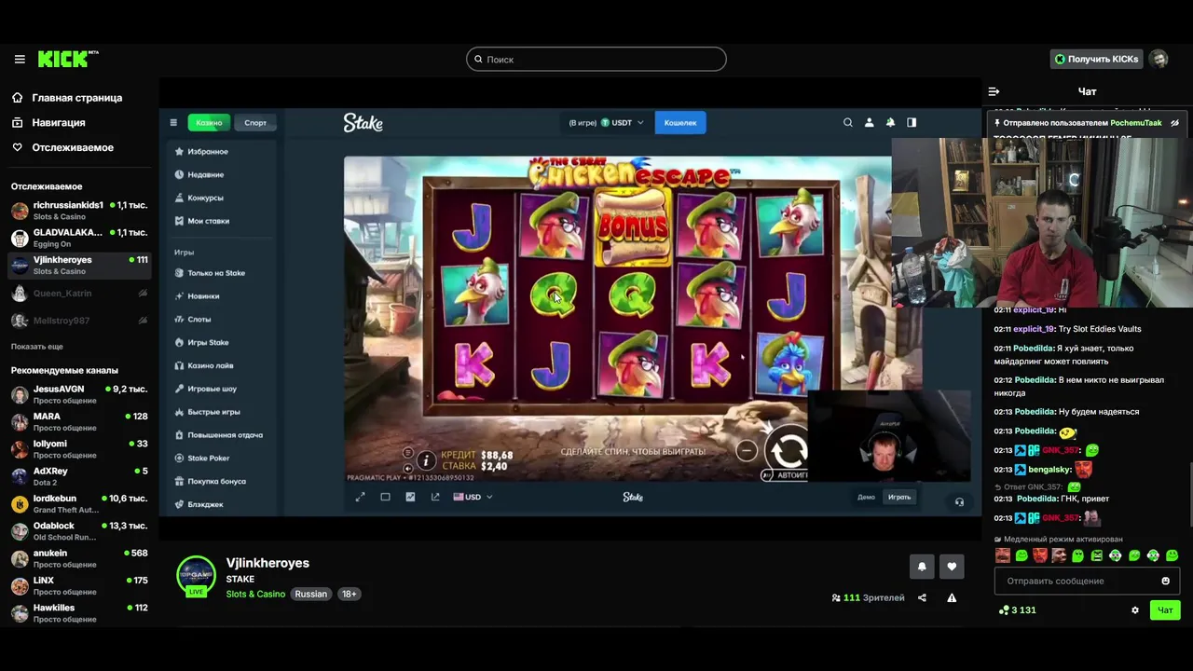The image size is (1193, 671).
Task: Open the user profile avatar menu
Action: tap(1159, 59)
